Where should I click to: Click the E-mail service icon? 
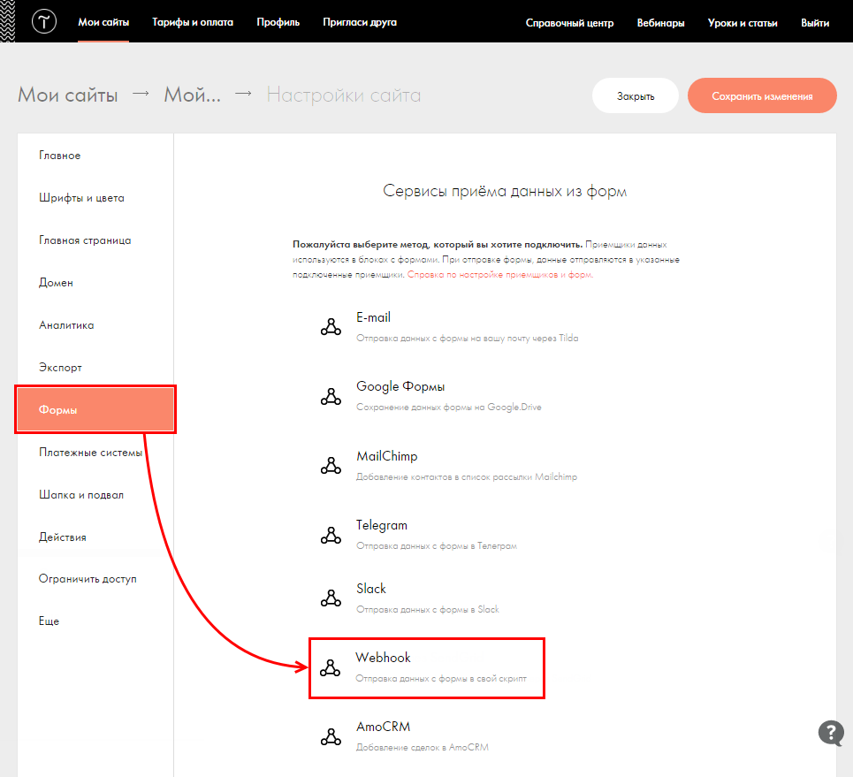click(x=330, y=327)
